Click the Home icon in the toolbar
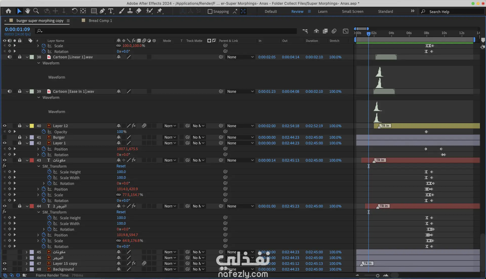Viewport: 486px width, 279px height. click(x=8, y=11)
